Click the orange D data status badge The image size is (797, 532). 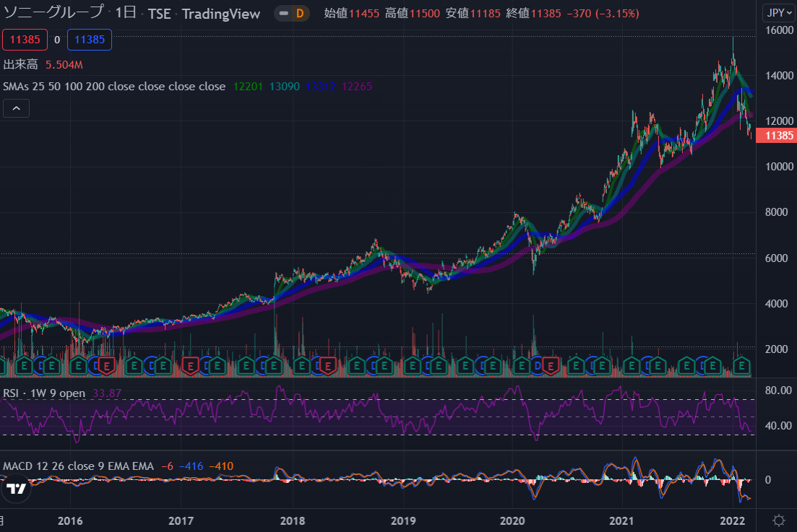[300, 13]
